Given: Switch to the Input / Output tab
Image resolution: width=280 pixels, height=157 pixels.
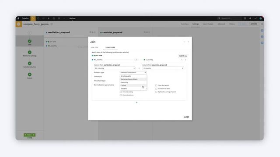Looking at the screenshot, I should (208, 24).
